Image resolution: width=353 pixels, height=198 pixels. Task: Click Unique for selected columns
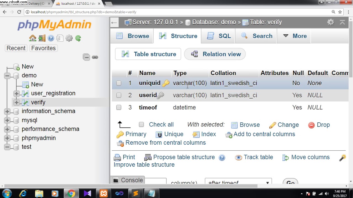(x=169, y=134)
